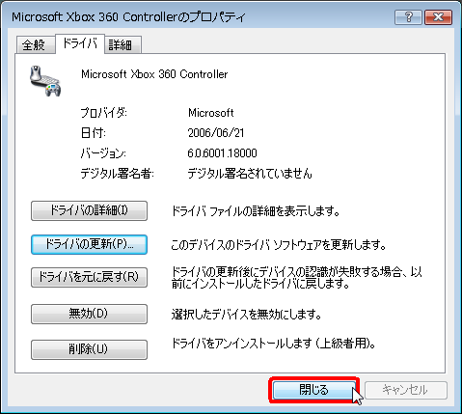This screenshot has width=462, height=414.
Task: Switch to the 全般 tab
Action: click(x=35, y=44)
